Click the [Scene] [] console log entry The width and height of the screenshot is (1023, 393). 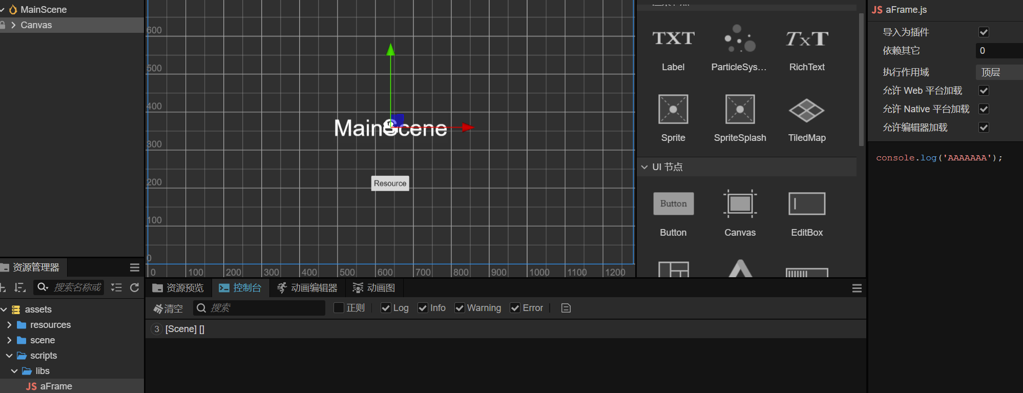[505, 329]
